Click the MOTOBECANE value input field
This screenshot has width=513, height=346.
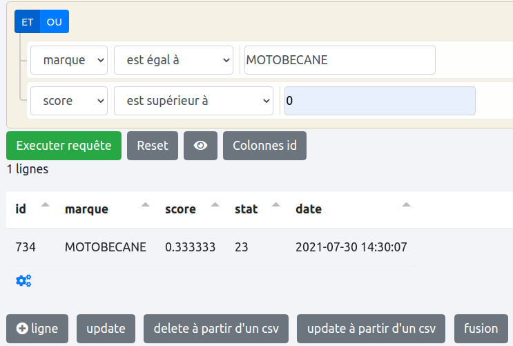point(340,60)
